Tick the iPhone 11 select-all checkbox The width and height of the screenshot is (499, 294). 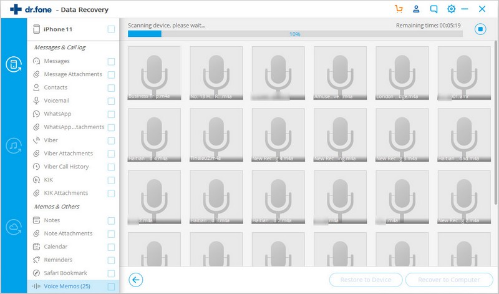111,29
